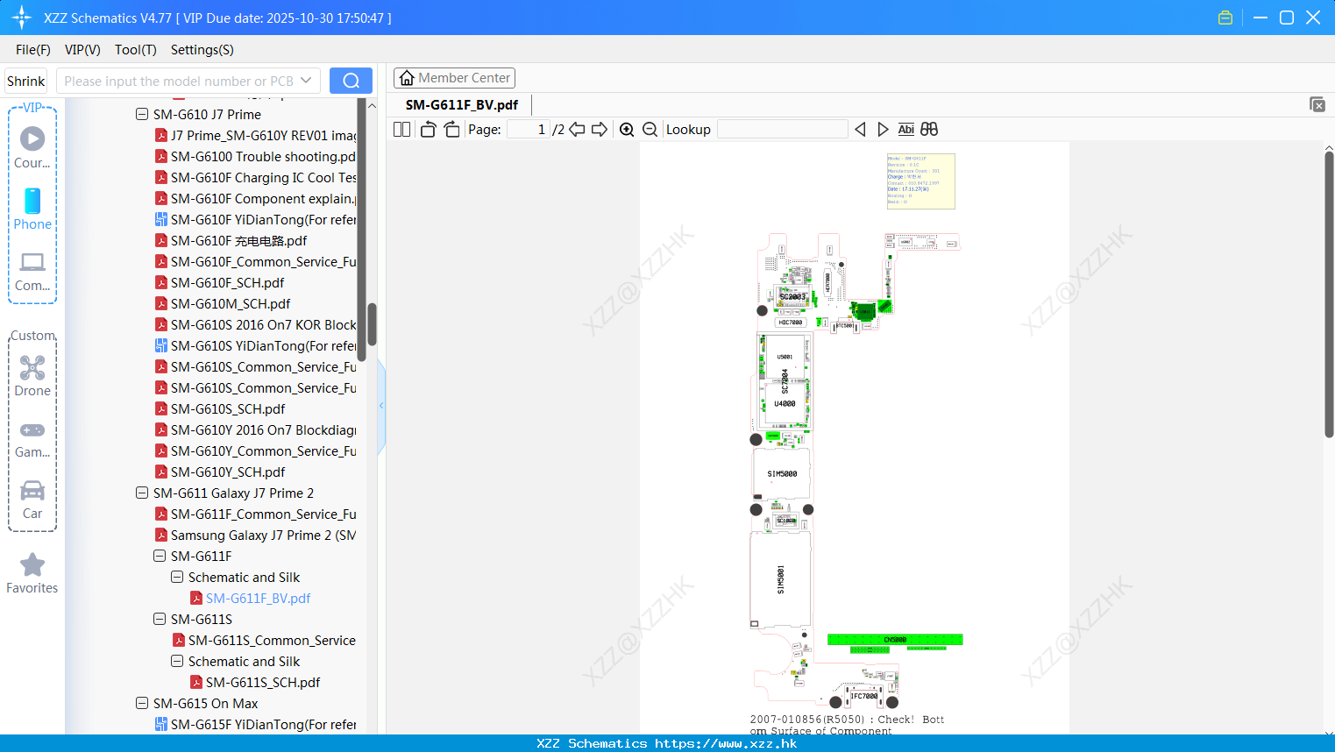The height and width of the screenshot is (752, 1335).
Task: Collapse SM-G610 J7 Prime folder
Action: [x=142, y=114]
